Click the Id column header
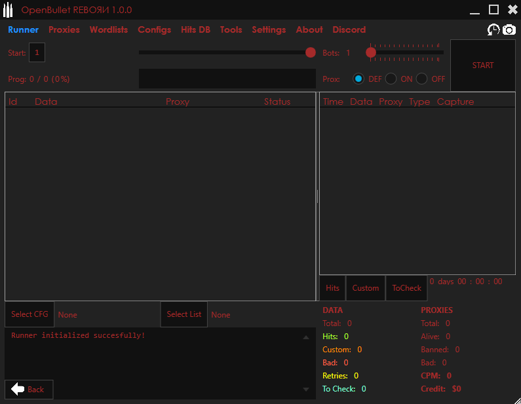Screen dimensions: 521x404 point(12,101)
